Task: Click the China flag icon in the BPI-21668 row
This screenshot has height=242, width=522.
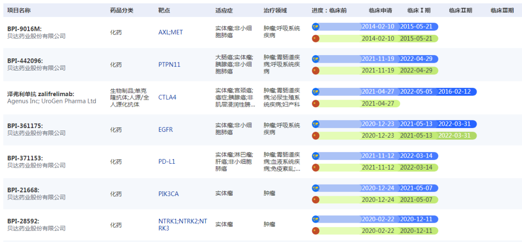Action: 316,199
